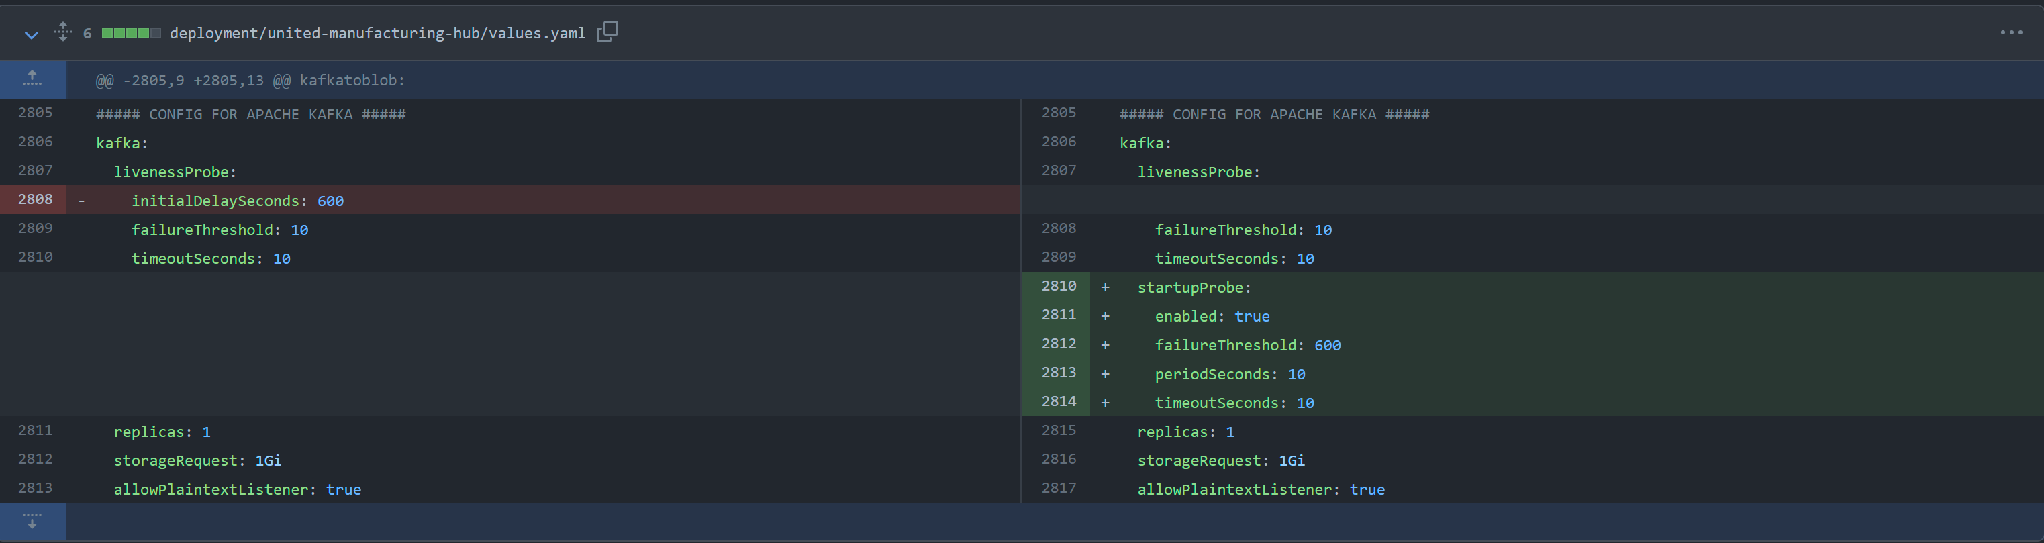The image size is (2044, 543).
Task: Select added line number 2811
Action: (1059, 315)
